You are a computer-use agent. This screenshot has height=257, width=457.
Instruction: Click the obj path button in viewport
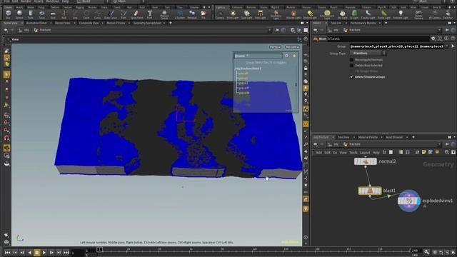click(24, 30)
